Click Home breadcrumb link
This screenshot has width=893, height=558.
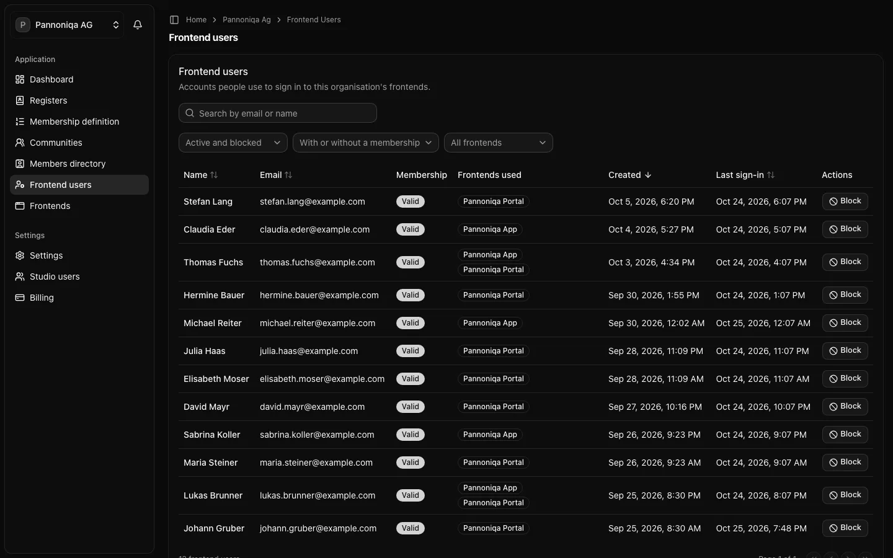(196, 20)
